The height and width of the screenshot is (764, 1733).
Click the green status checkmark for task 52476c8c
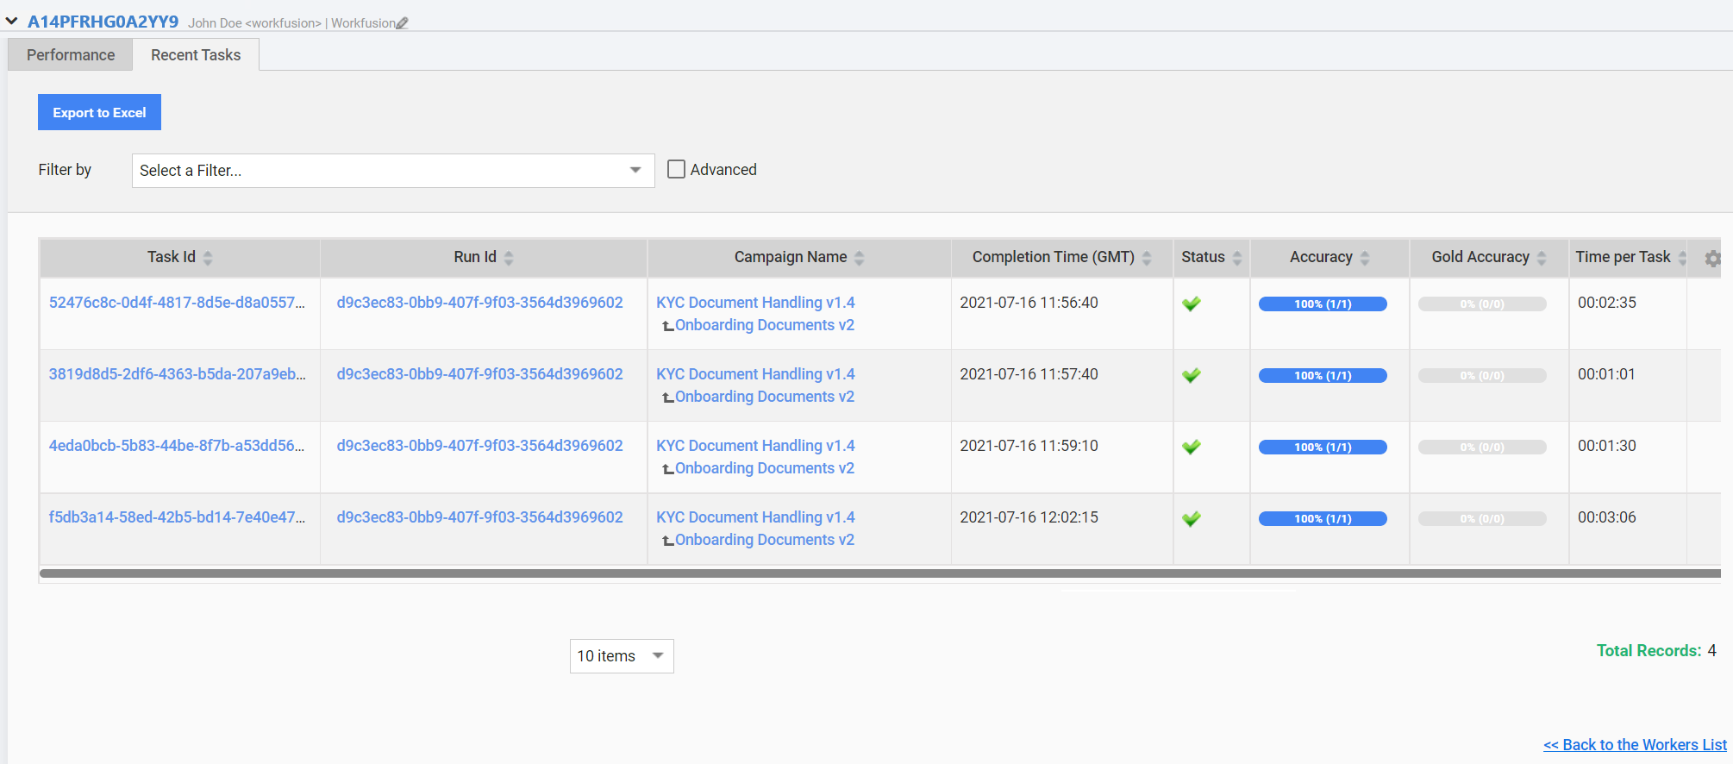1192,304
